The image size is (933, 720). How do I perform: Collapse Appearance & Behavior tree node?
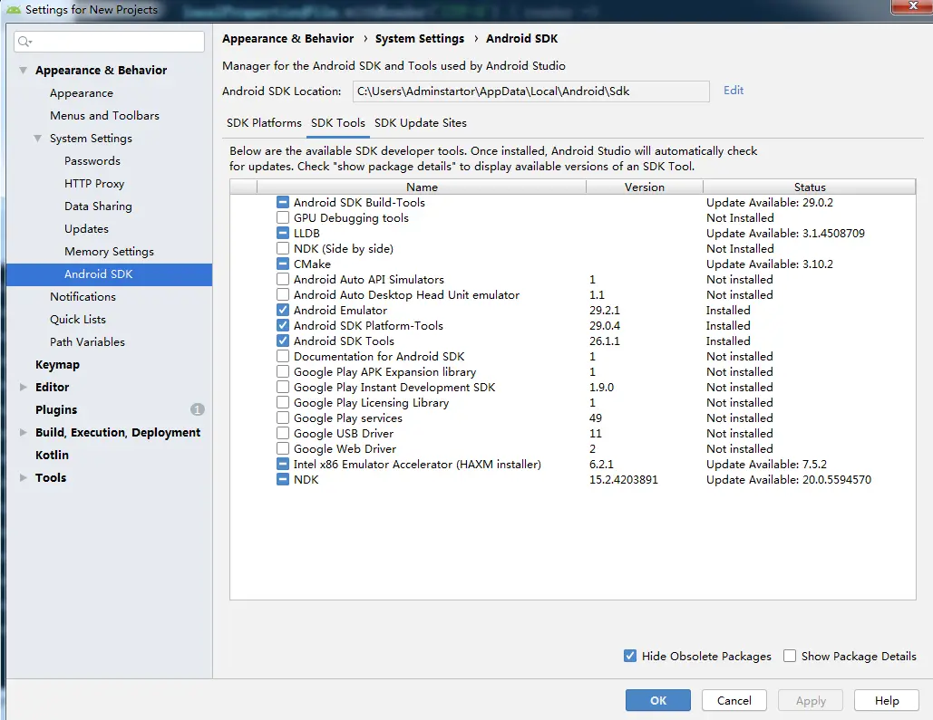24,70
